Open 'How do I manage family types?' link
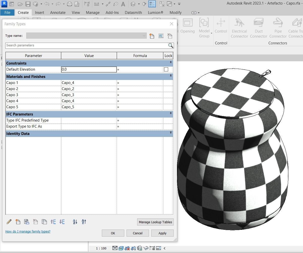 28,231
